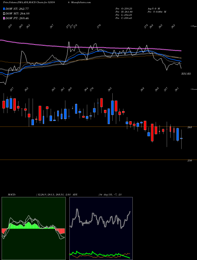
Task: Click the ADX values '(14 day) 55, +7, -21'
Action: pos(110,195)
